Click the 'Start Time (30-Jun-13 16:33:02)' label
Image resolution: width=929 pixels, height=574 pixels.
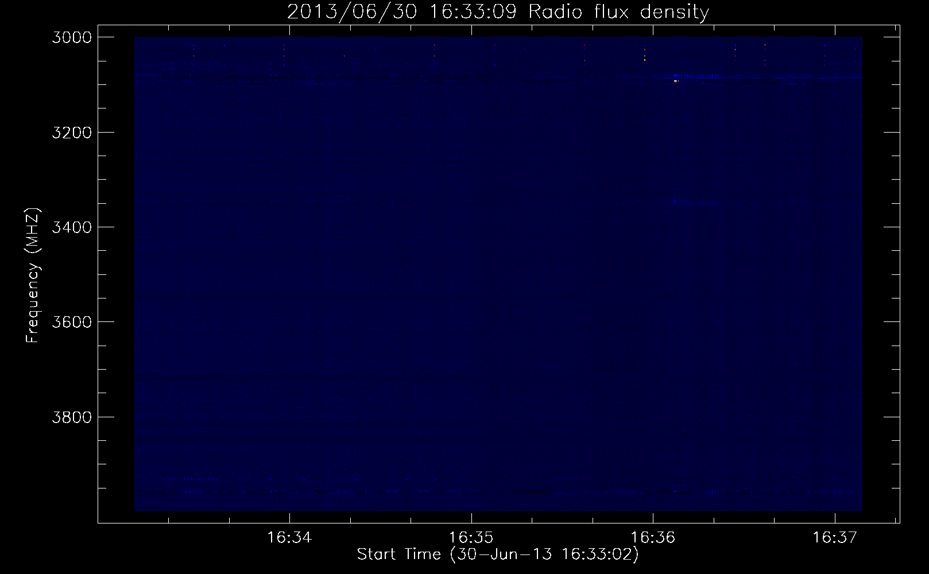pyautogui.click(x=498, y=555)
